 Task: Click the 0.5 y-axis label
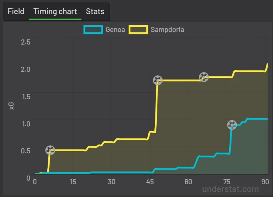pos(25,151)
